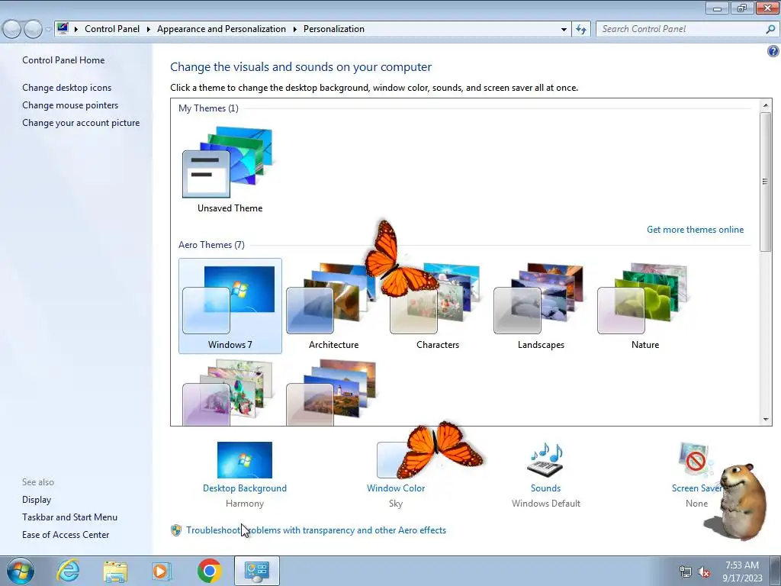Viewport: 781px width, 586px height.
Task: Open Get more themes online
Action: tap(695, 230)
